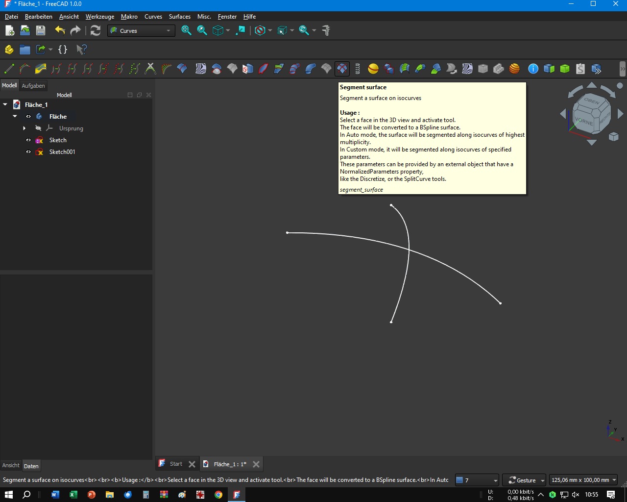Screen dimensions: 627x502
Task: Redo using the grey forward arrow
Action: (x=75, y=30)
